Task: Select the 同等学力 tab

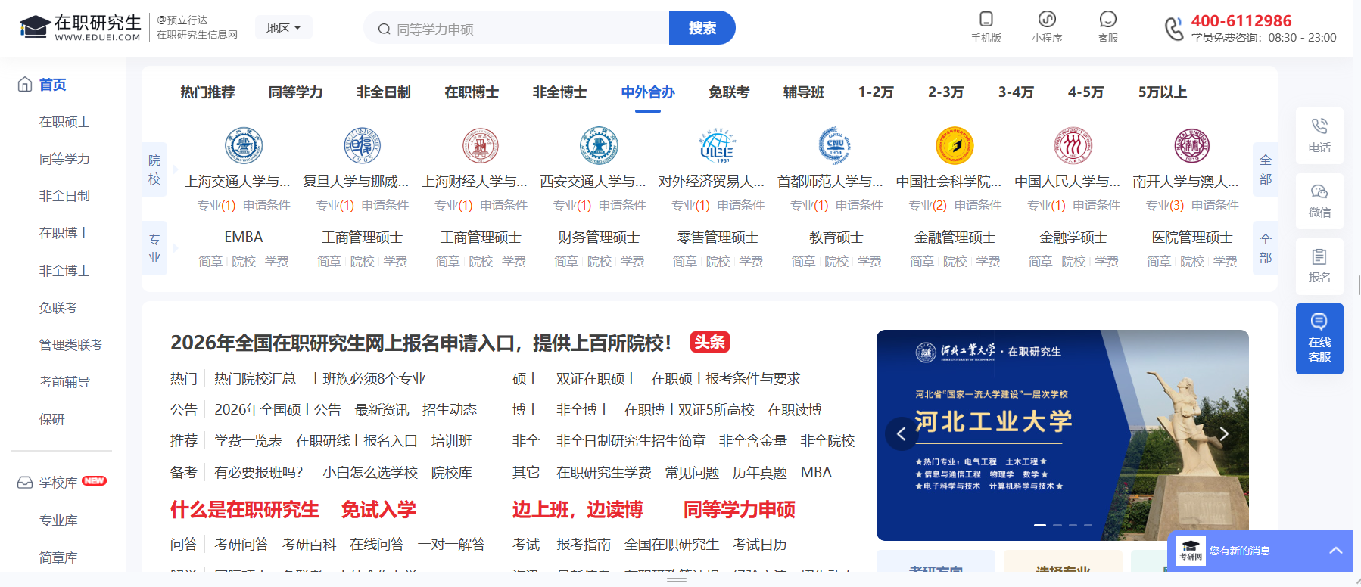Action: click(295, 92)
